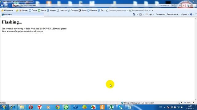
Task: Open the File Explorer folder taskbar icon
Action: pos(22,107)
